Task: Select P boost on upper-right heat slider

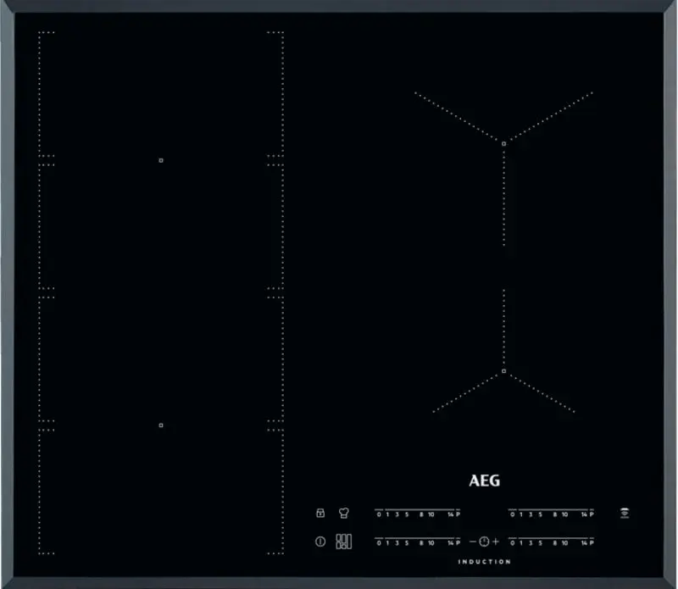Action: coord(592,514)
